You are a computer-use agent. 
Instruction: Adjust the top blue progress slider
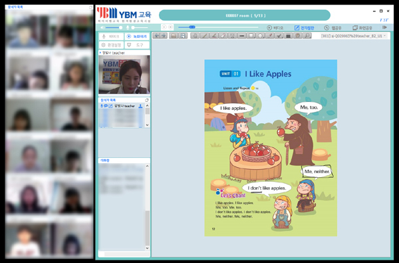[192, 27]
